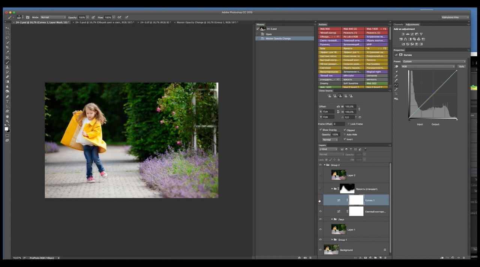Viewport: 480px width, 267px height.
Task: Click the Curves 1 layer mask thumbnail
Action: tap(356, 200)
